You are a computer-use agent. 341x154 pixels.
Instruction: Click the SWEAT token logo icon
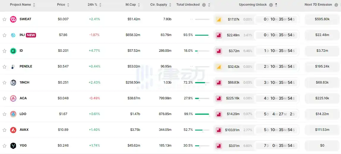pos(13,19)
